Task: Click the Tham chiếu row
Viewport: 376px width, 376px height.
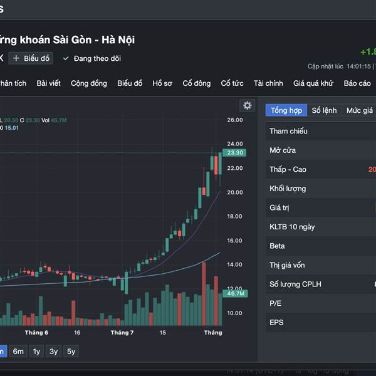Action: tap(321, 131)
